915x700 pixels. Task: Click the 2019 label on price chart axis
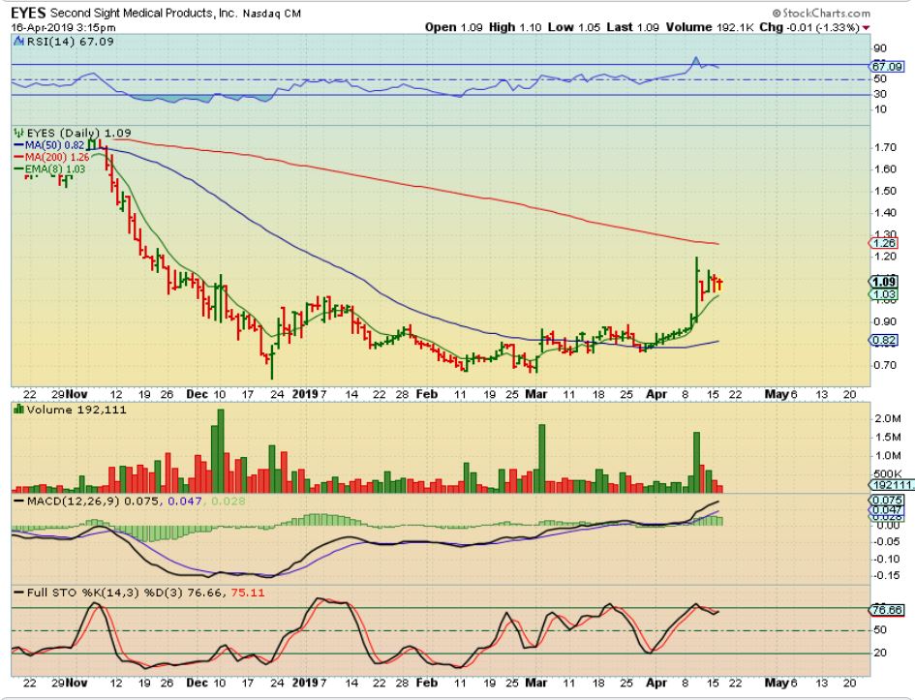point(305,394)
